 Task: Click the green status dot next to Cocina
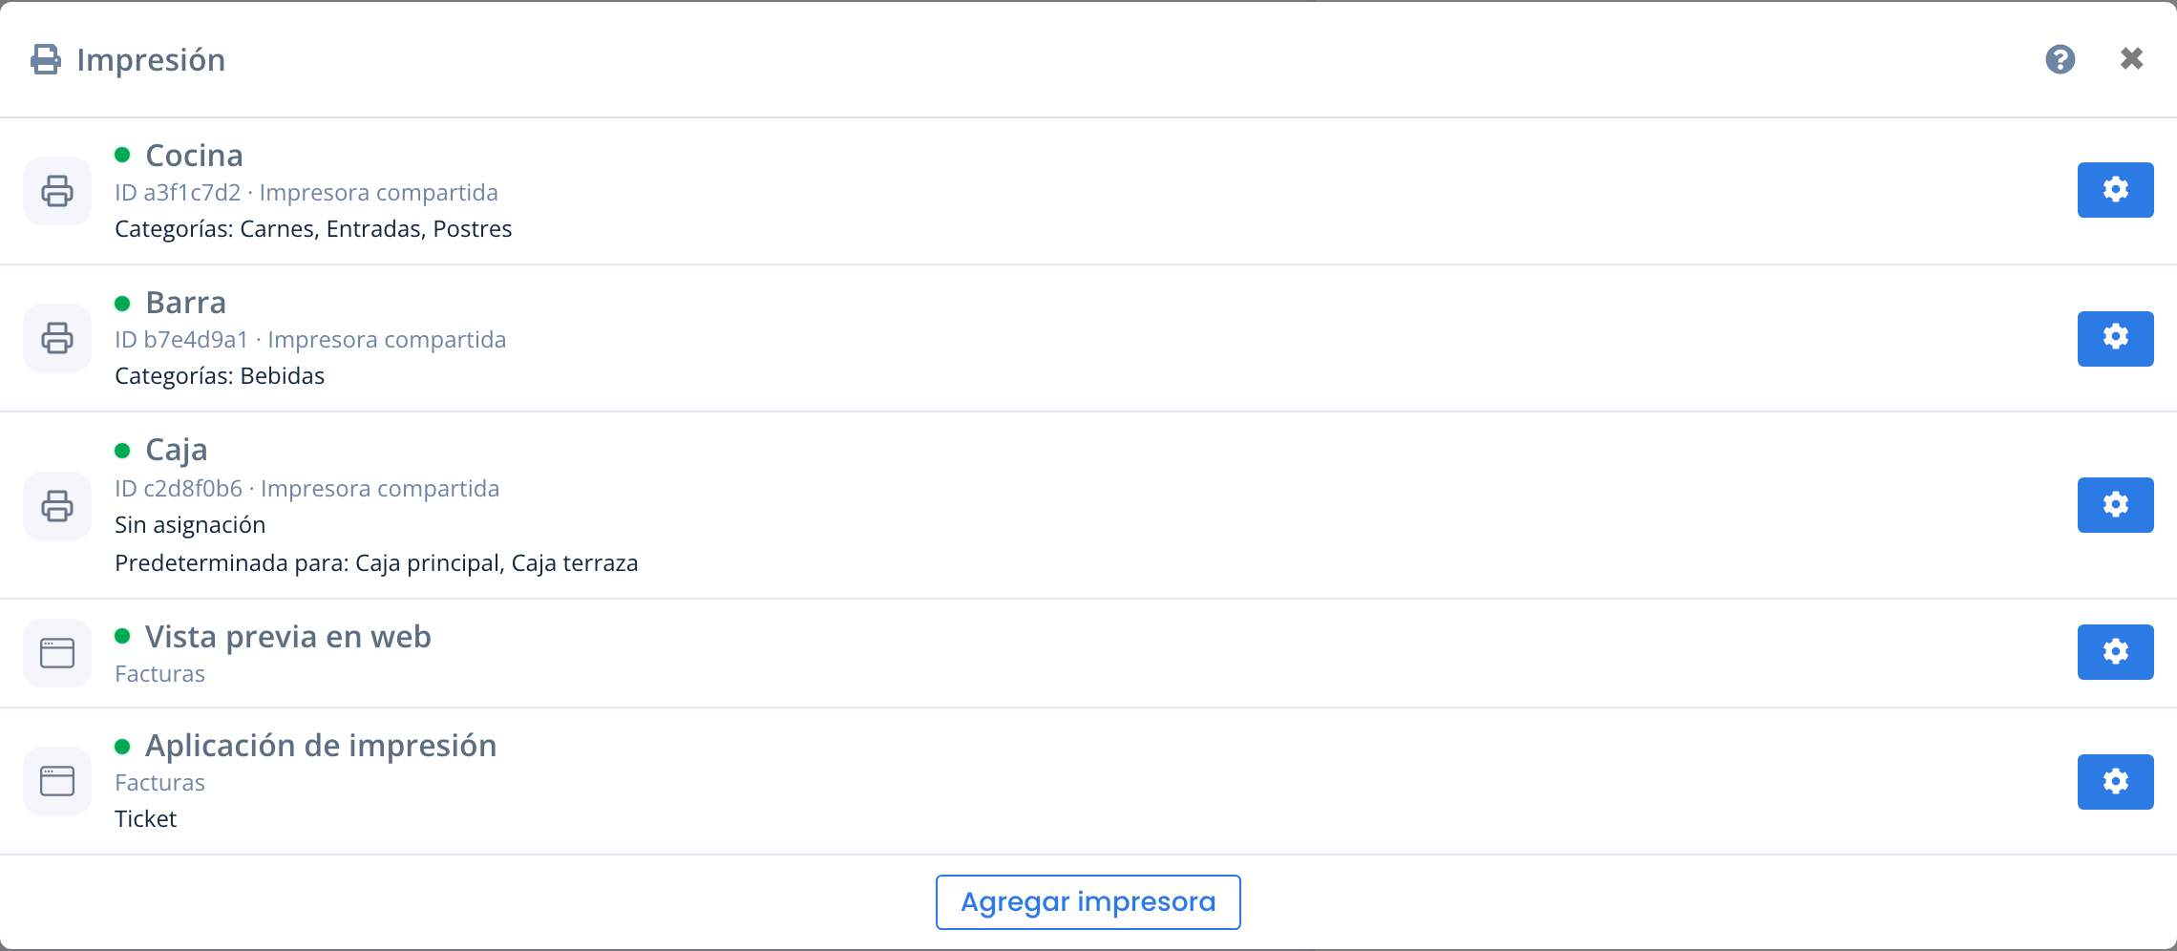[x=122, y=155]
